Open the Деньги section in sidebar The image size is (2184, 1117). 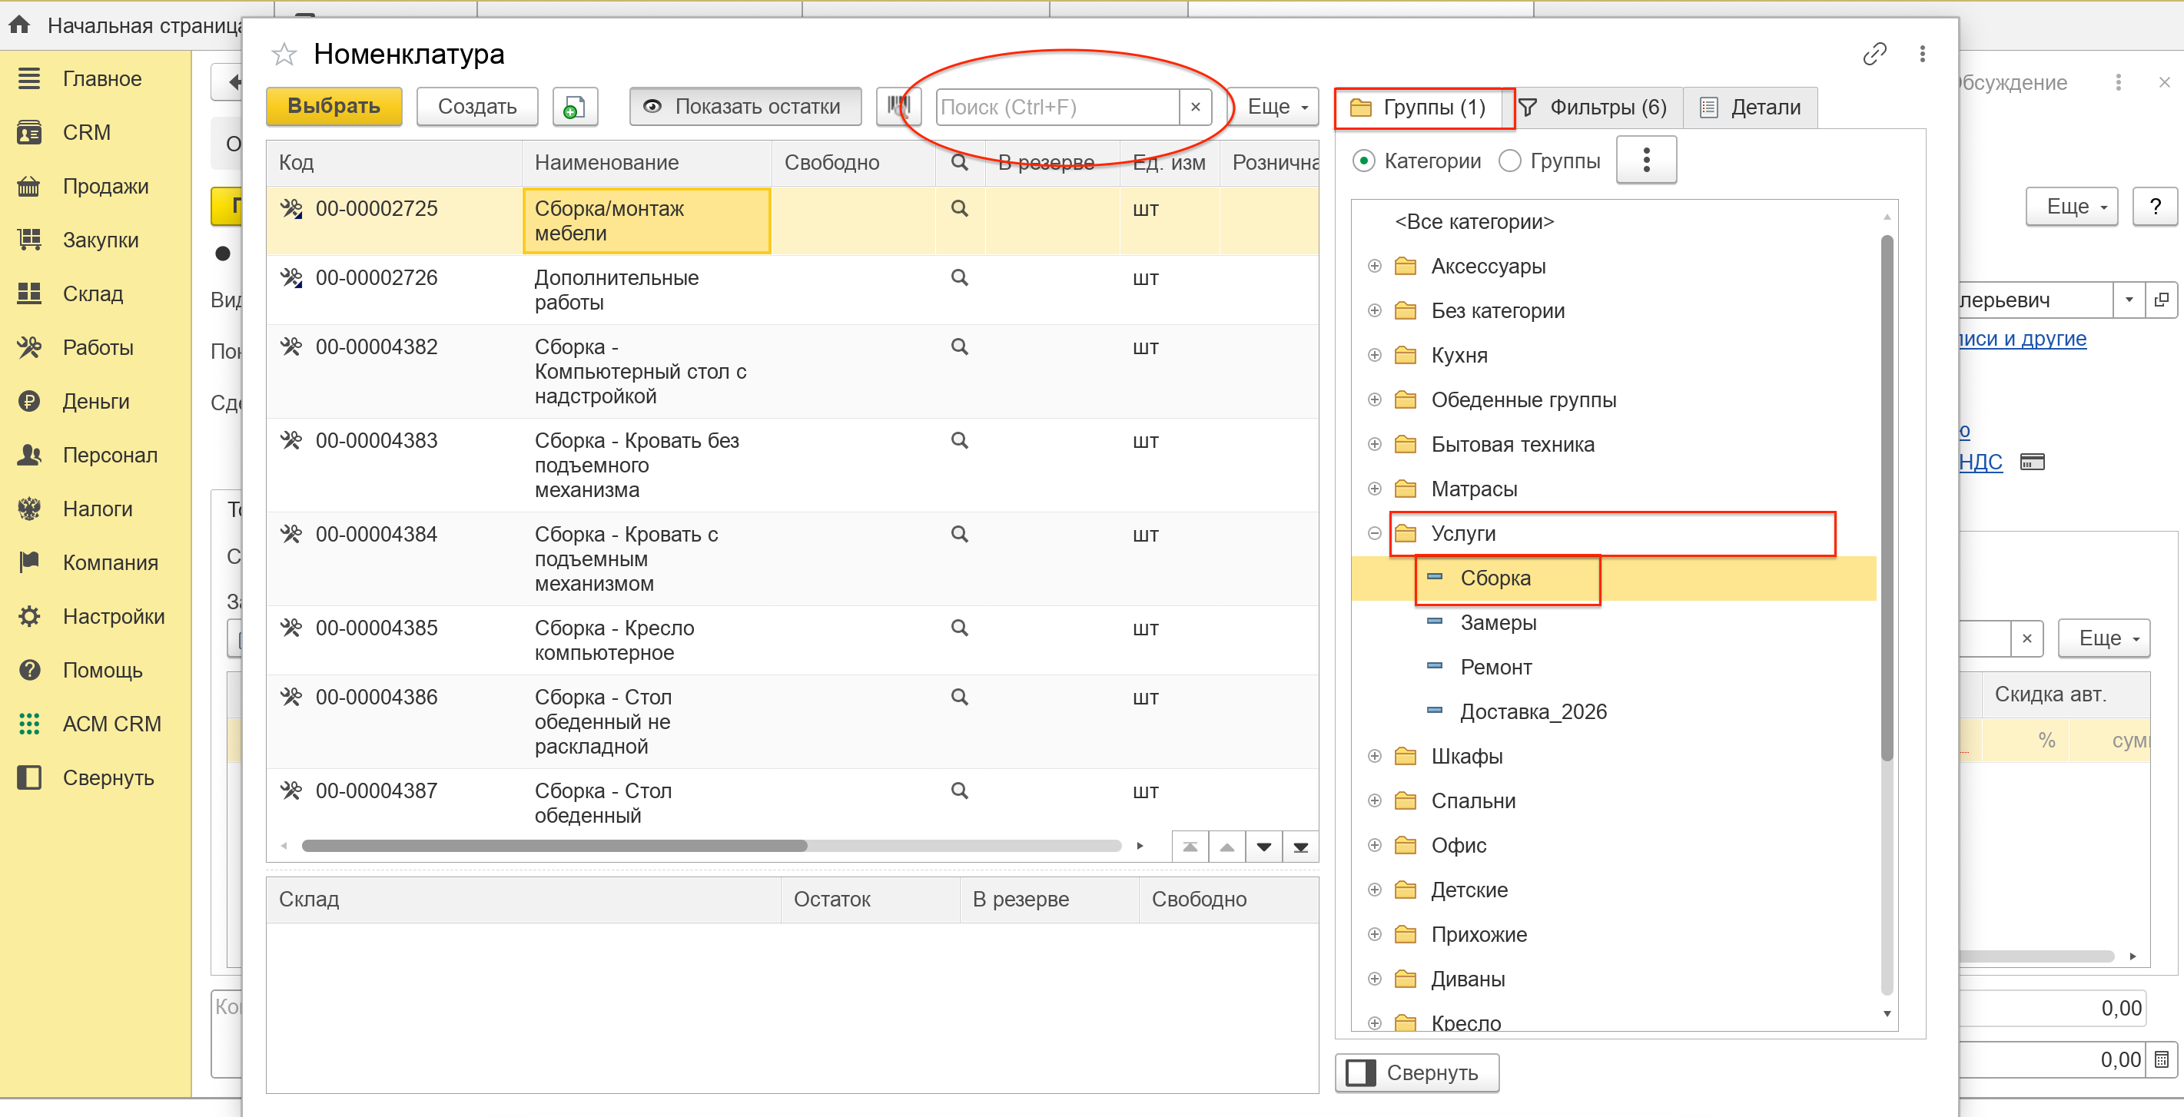(95, 402)
